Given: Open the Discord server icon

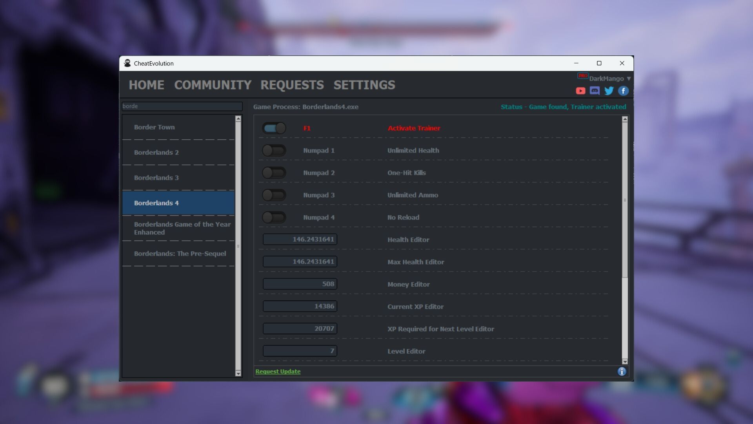Looking at the screenshot, I should 595,91.
